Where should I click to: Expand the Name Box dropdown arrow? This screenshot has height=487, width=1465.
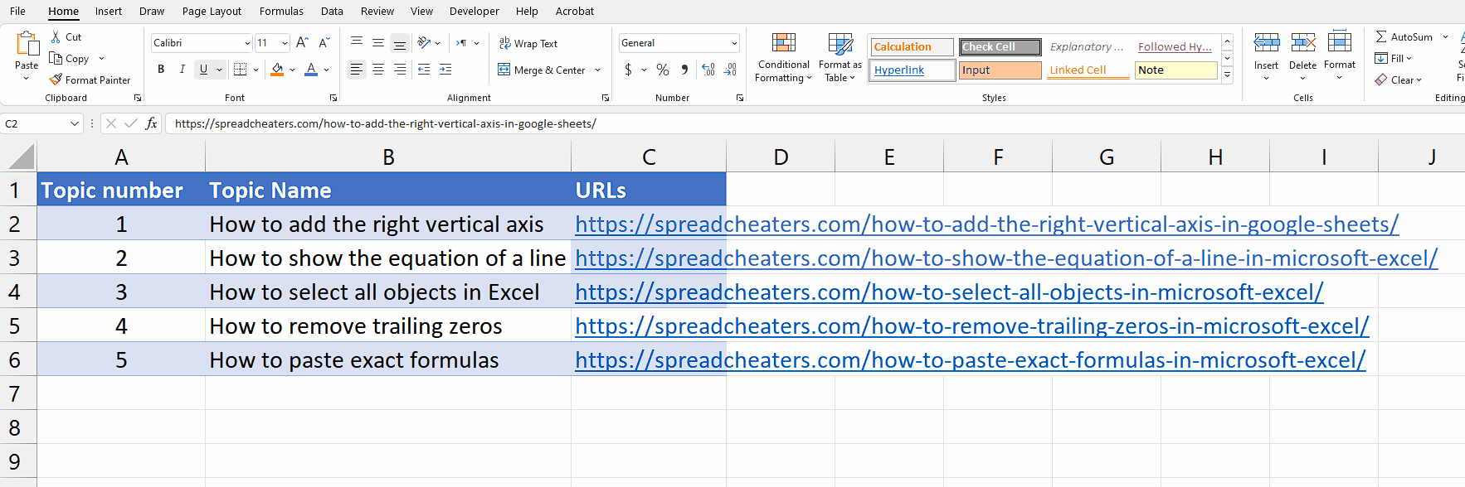coord(74,123)
